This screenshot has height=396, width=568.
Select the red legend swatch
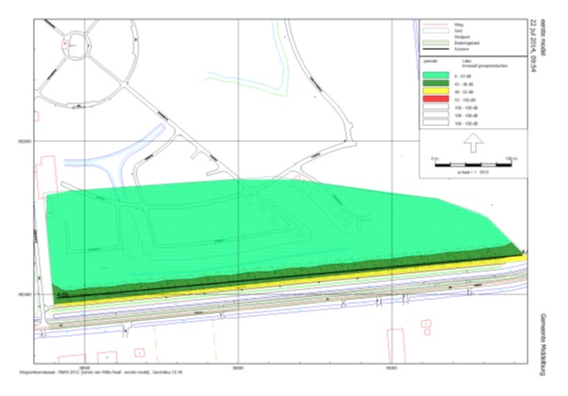point(435,100)
